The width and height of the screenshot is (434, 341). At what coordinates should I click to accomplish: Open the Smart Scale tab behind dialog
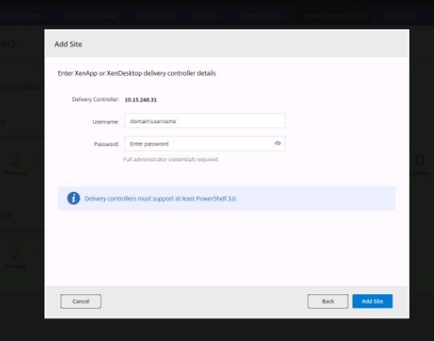click(401, 15)
